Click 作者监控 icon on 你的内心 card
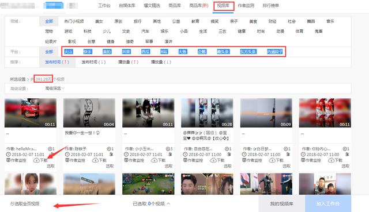 [303, 160]
